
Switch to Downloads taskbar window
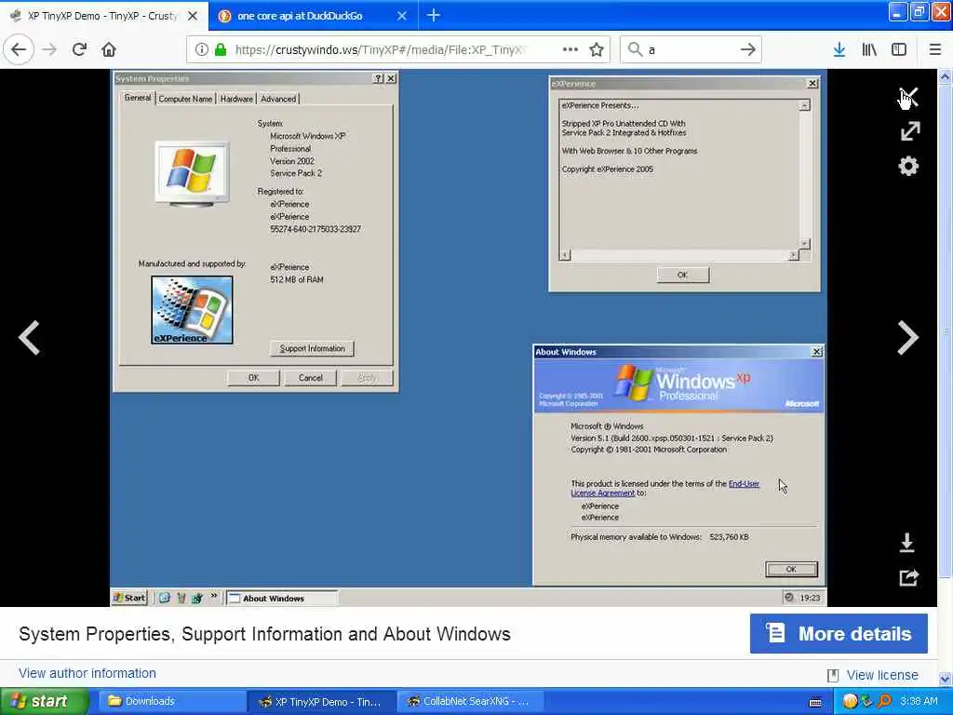[x=171, y=701]
